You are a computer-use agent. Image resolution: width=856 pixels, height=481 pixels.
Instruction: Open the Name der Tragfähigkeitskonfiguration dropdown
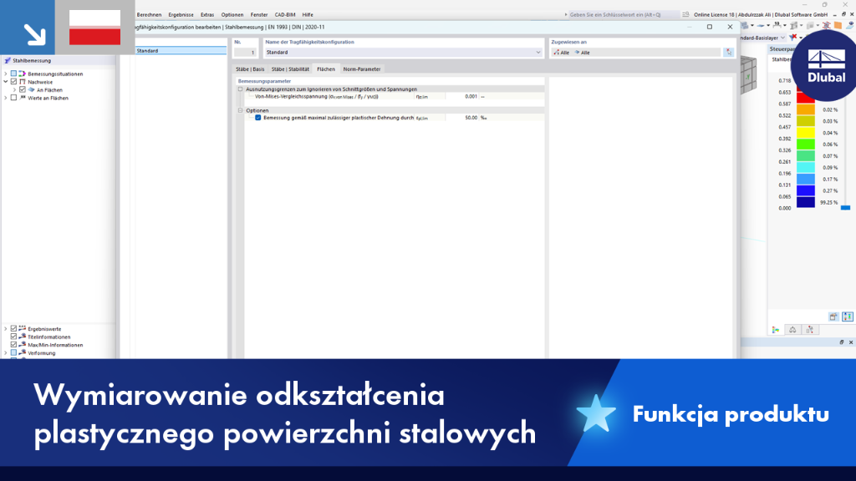[538, 53]
